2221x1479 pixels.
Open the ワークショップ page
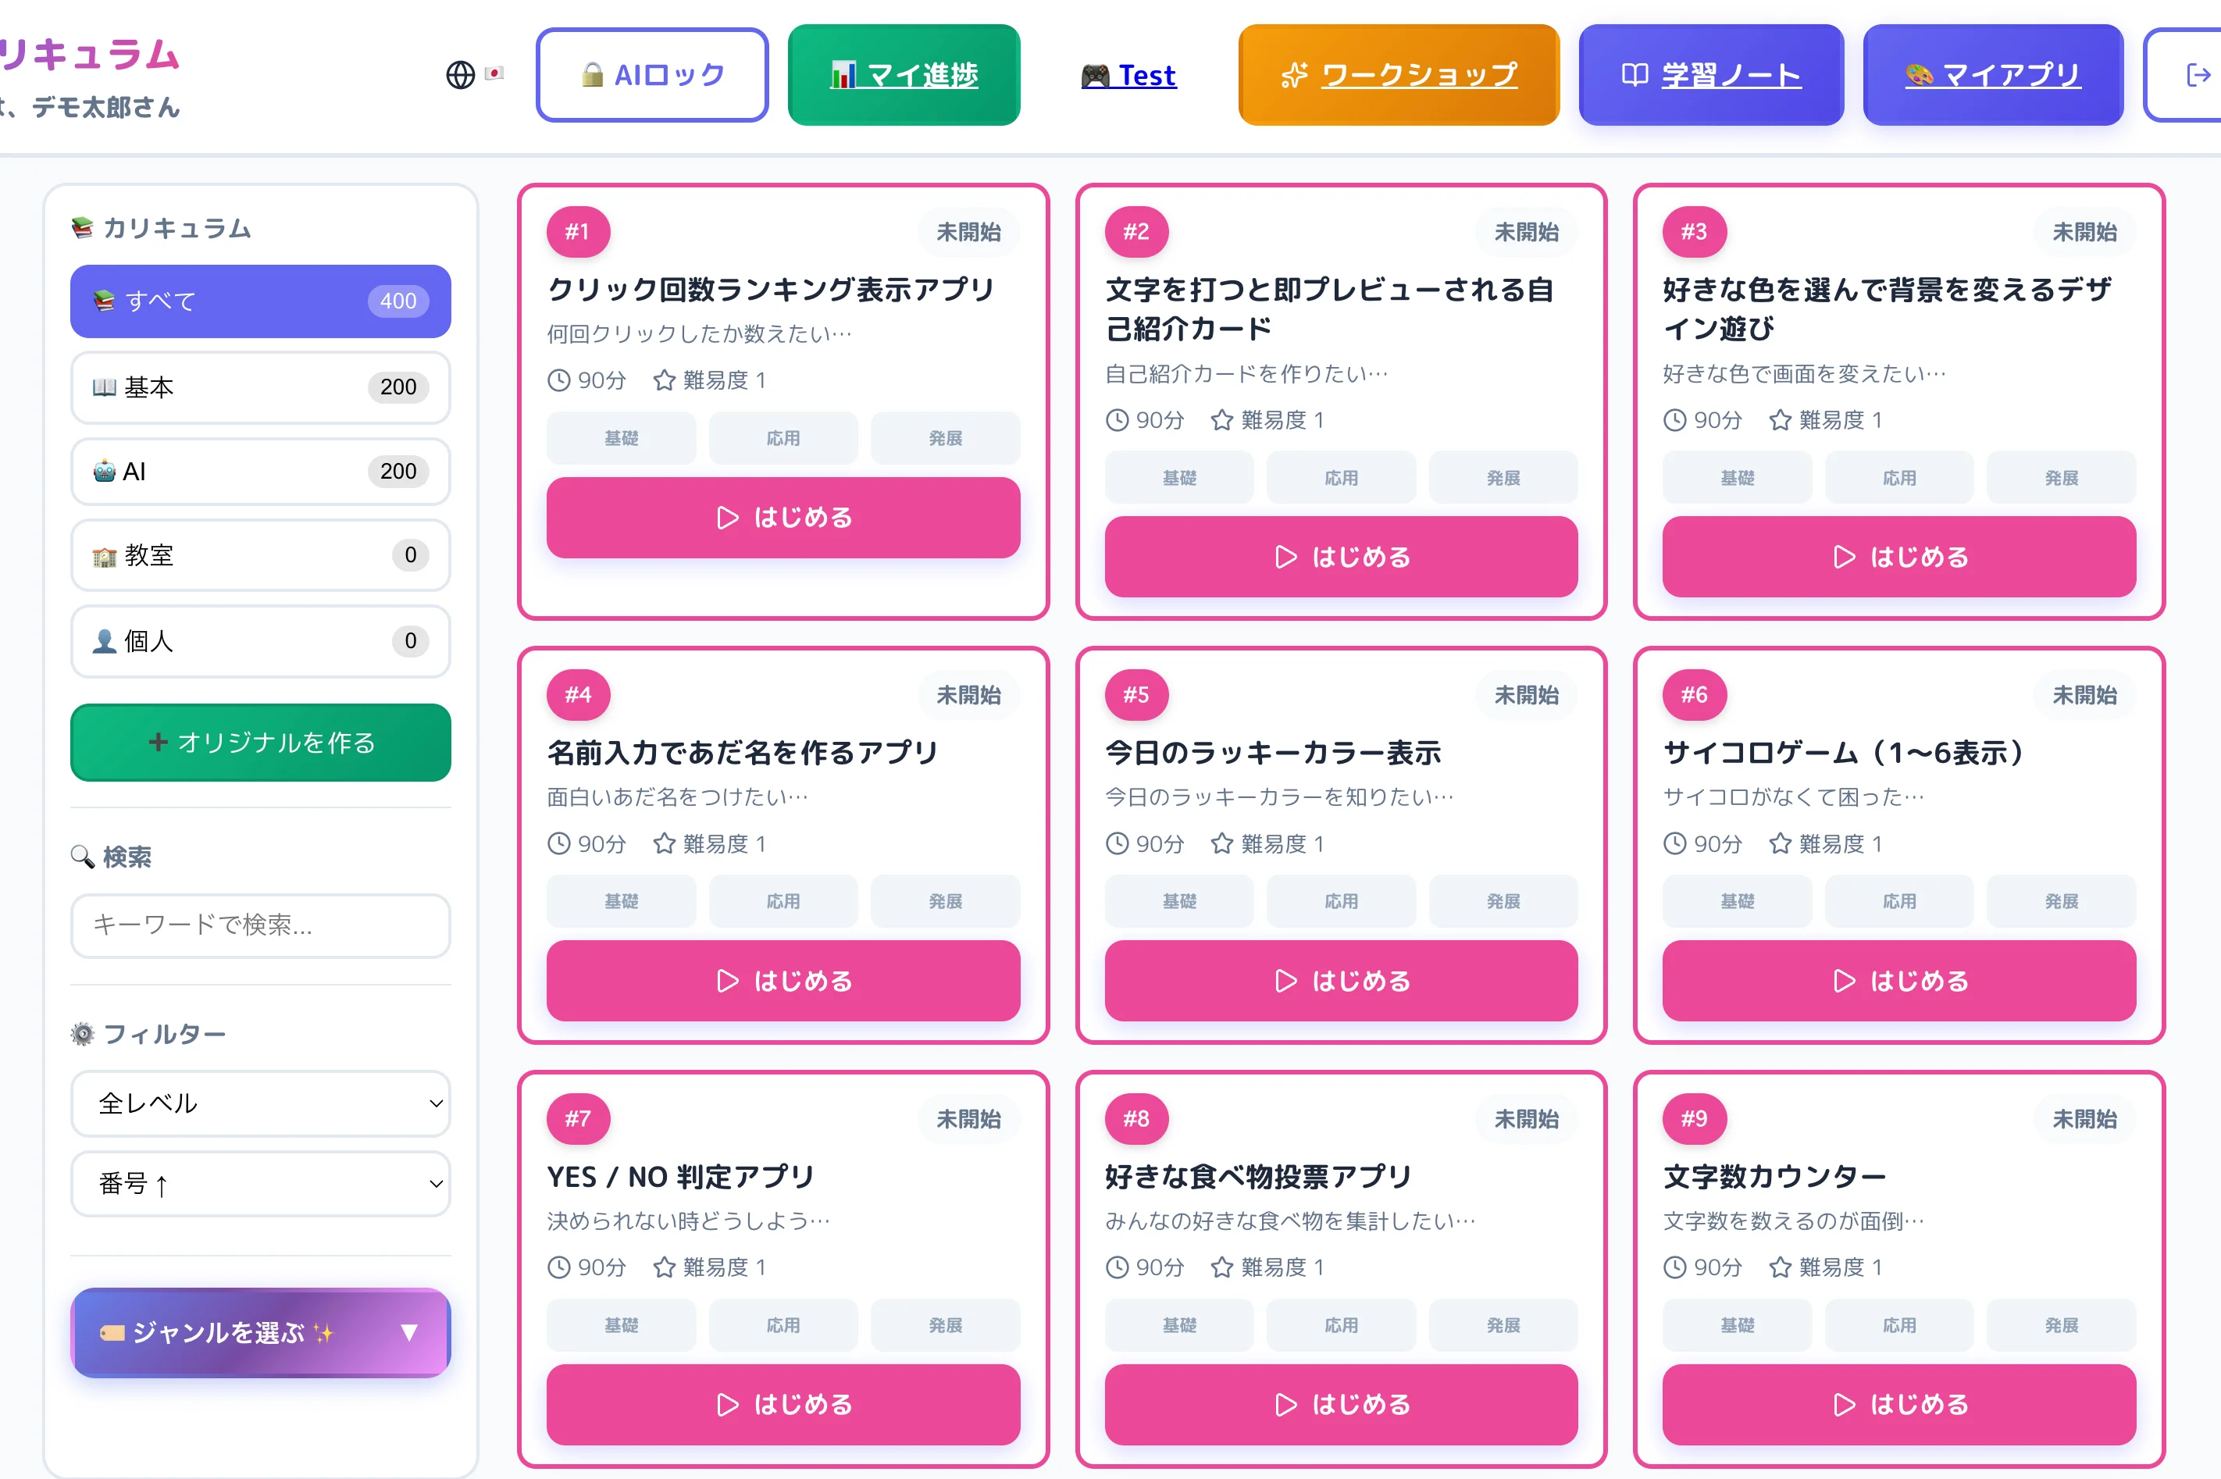1398,74
